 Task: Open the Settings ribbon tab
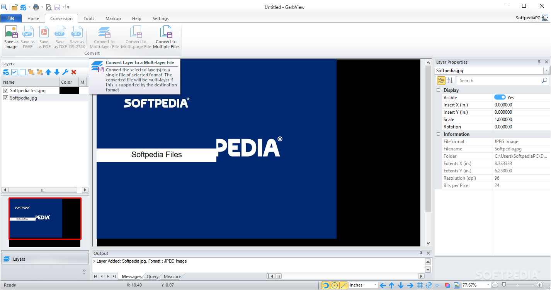coord(161,18)
